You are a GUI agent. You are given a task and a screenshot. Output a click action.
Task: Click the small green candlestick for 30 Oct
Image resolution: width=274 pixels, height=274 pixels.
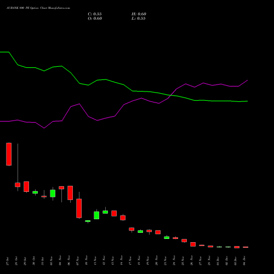coord(35,192)
